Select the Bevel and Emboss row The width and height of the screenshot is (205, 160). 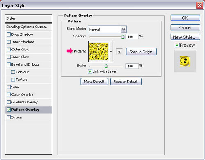[x=29, y=64]
